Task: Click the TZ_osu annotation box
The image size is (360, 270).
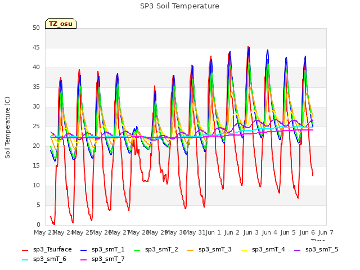Action: click(x=61, y=24)
